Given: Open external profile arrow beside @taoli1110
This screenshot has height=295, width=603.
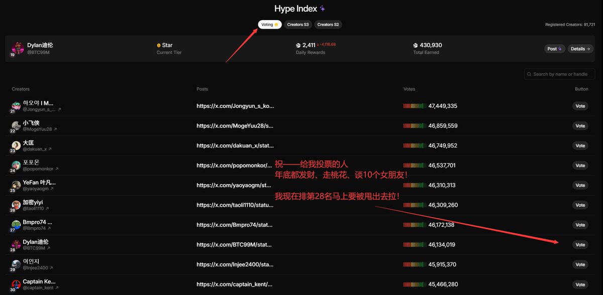Looking at the screenshot, I should pos(47,209).
